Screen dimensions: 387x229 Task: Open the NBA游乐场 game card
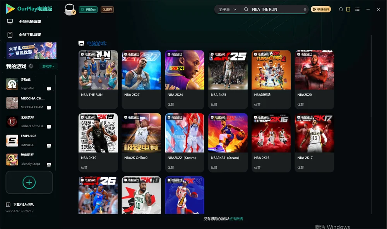(271, 80)
